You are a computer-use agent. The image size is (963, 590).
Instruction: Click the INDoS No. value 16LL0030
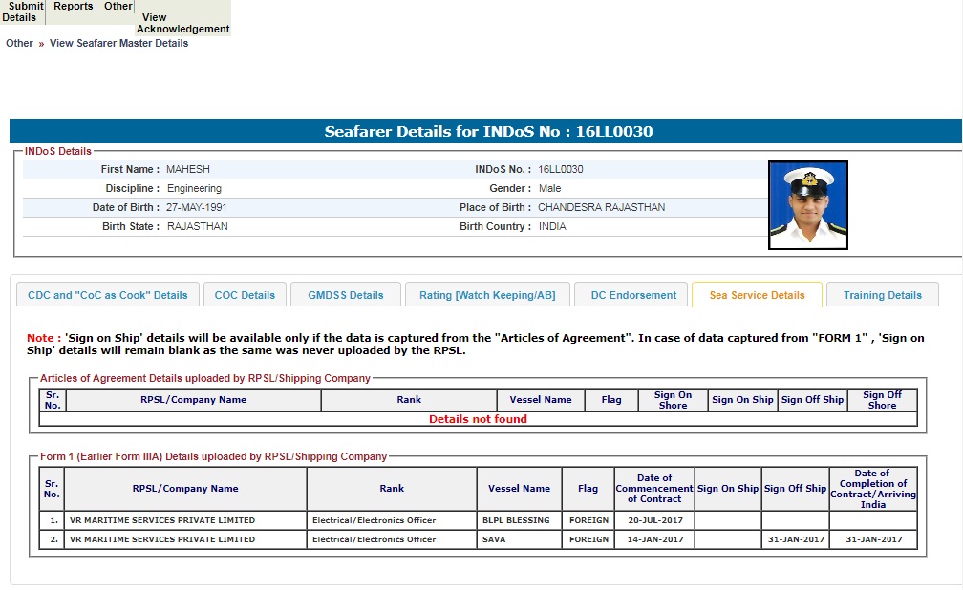(560, 169)
